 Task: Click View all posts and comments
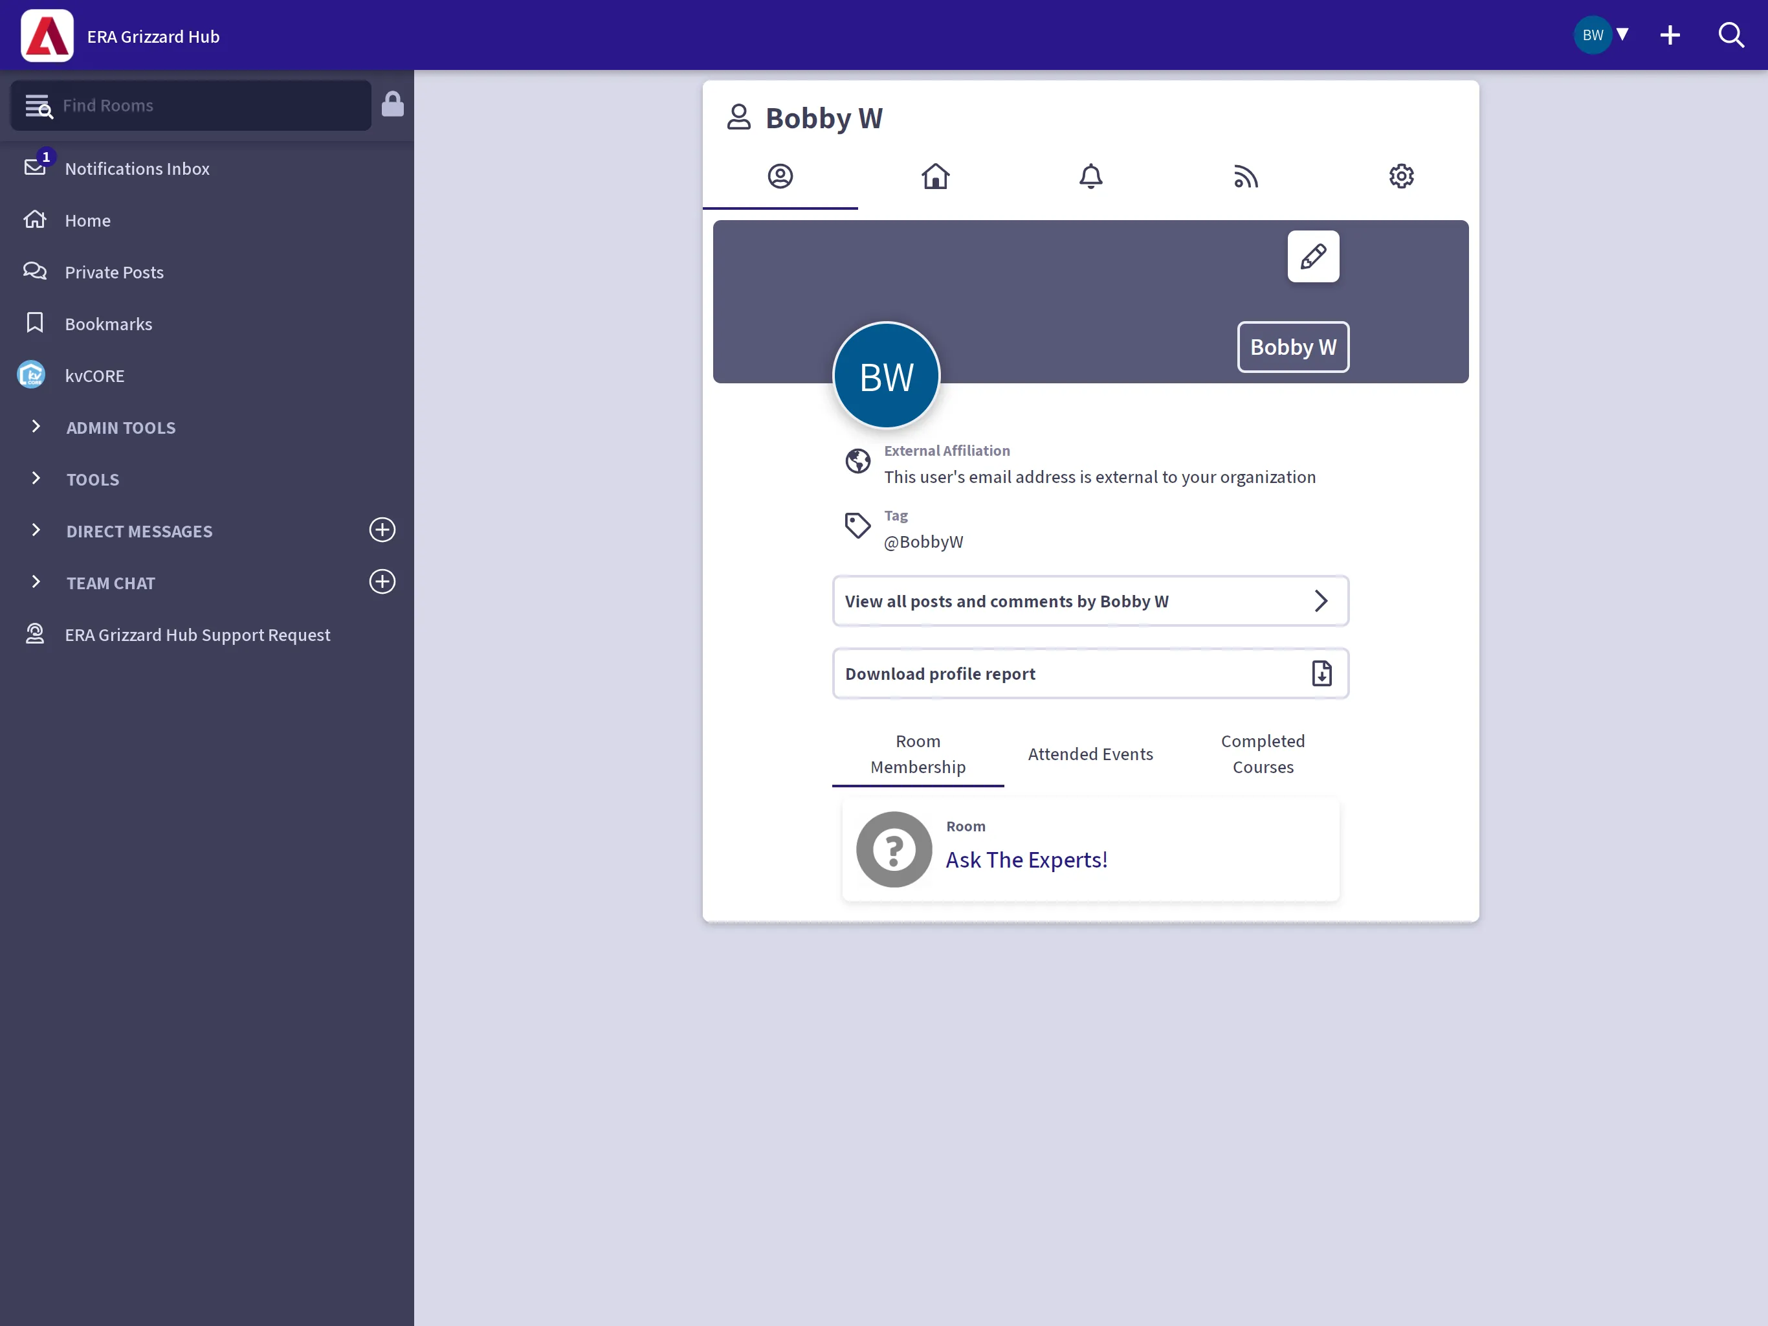click(1090, 600)
